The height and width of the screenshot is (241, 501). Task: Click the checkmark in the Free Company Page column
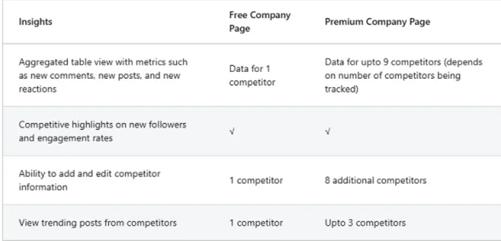[230, 131]
